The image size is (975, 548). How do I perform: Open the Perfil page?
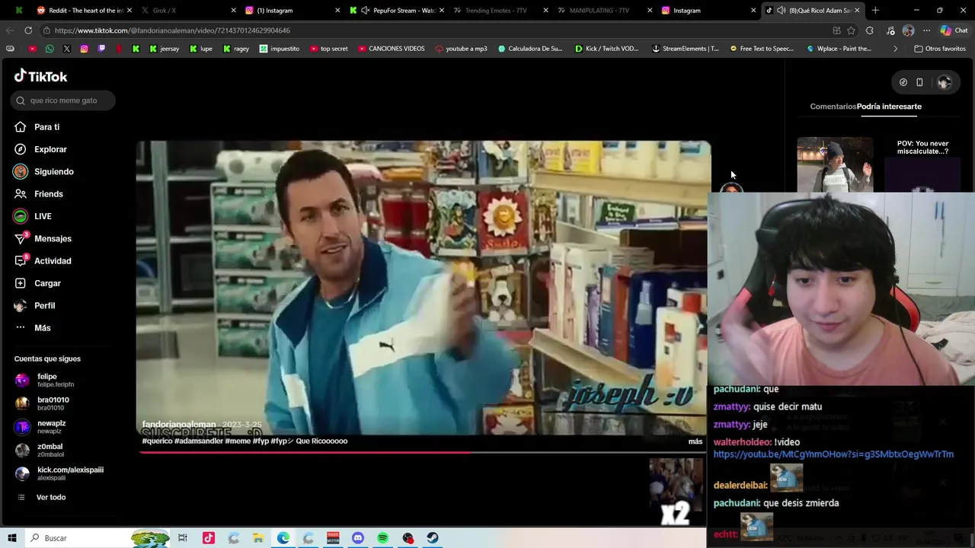(34, 305)
